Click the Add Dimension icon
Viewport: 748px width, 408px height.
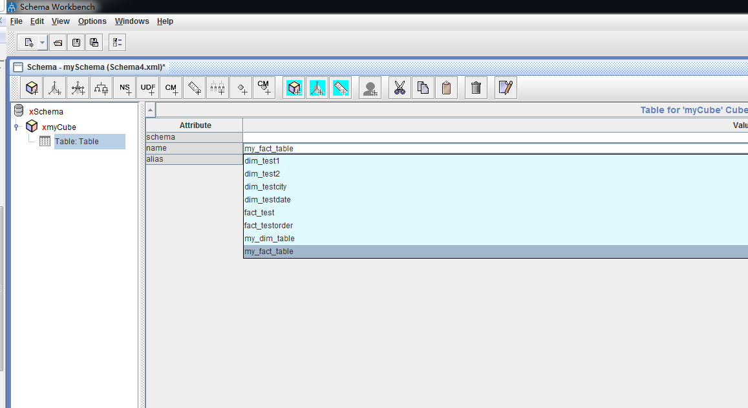click(55, 88)
